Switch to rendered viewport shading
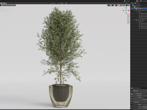 pyautogui.click(x=125, y=5)
